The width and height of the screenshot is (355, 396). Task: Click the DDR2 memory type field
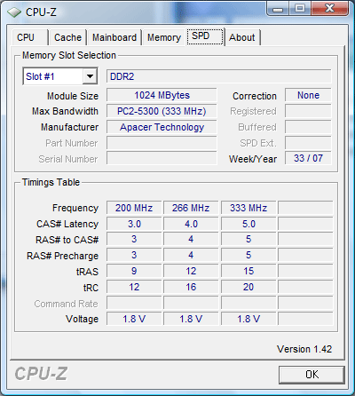219,76
